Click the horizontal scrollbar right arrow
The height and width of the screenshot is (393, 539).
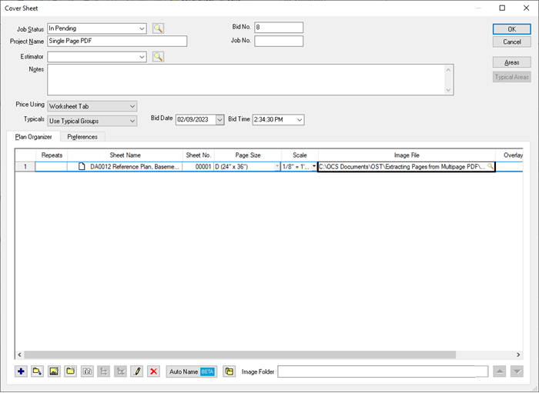point(518,355)
